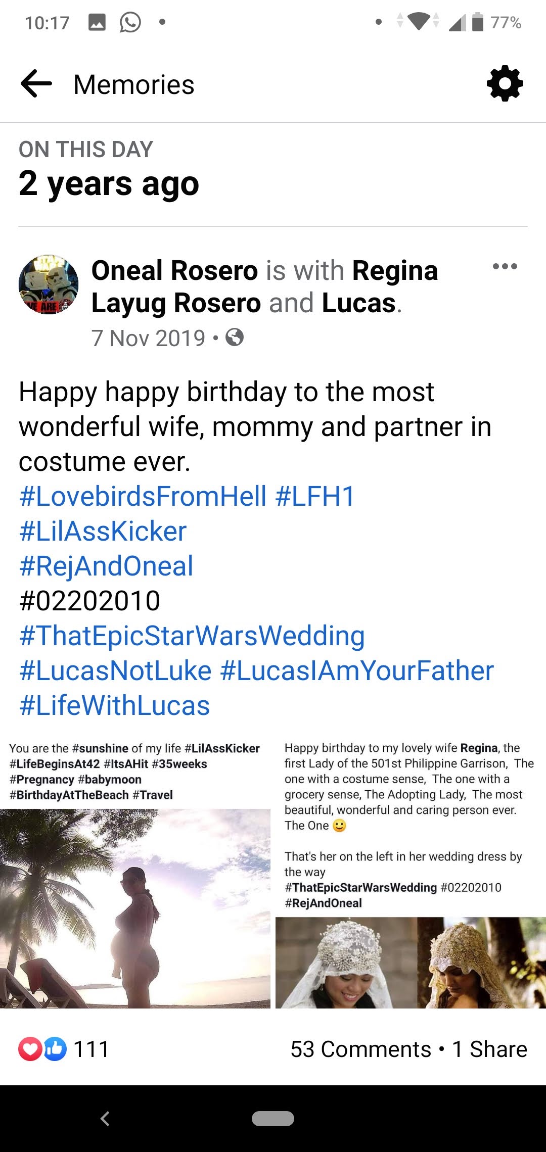
Task: Open the #LovebirdsFromHell hashtag
Action: coord(143,496)
